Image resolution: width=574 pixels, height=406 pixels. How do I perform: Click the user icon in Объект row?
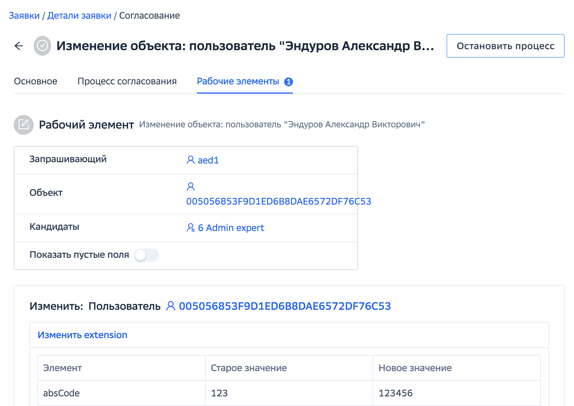coord(190,186)
